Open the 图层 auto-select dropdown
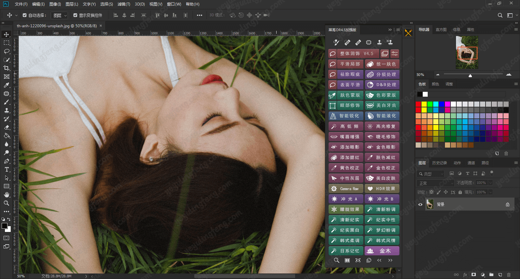This screenshot has height=279, width=520. click(x=60, y=15)
